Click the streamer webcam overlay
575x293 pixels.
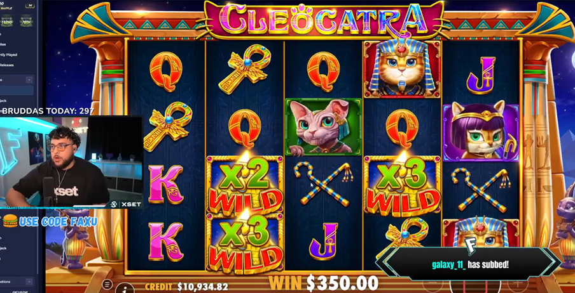pyautogui.click(x=71, y=162)
